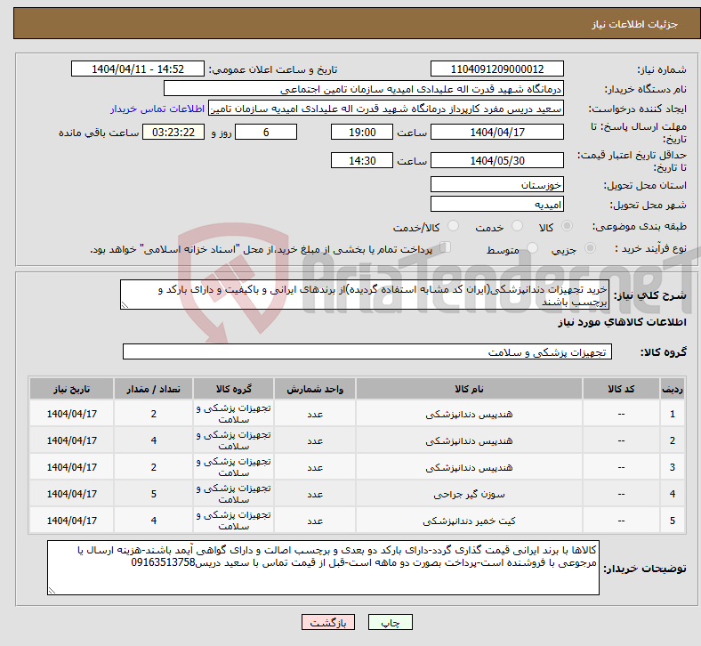The width and height of the screenshot is (701, 646).
Task: Click هندپیس دندانپزشکی in row 1
Action: tap(469, 415)
